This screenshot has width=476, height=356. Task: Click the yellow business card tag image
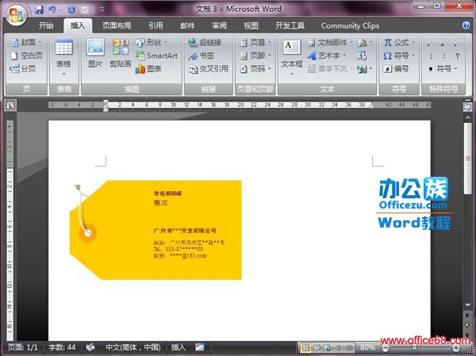click(155, 230)
